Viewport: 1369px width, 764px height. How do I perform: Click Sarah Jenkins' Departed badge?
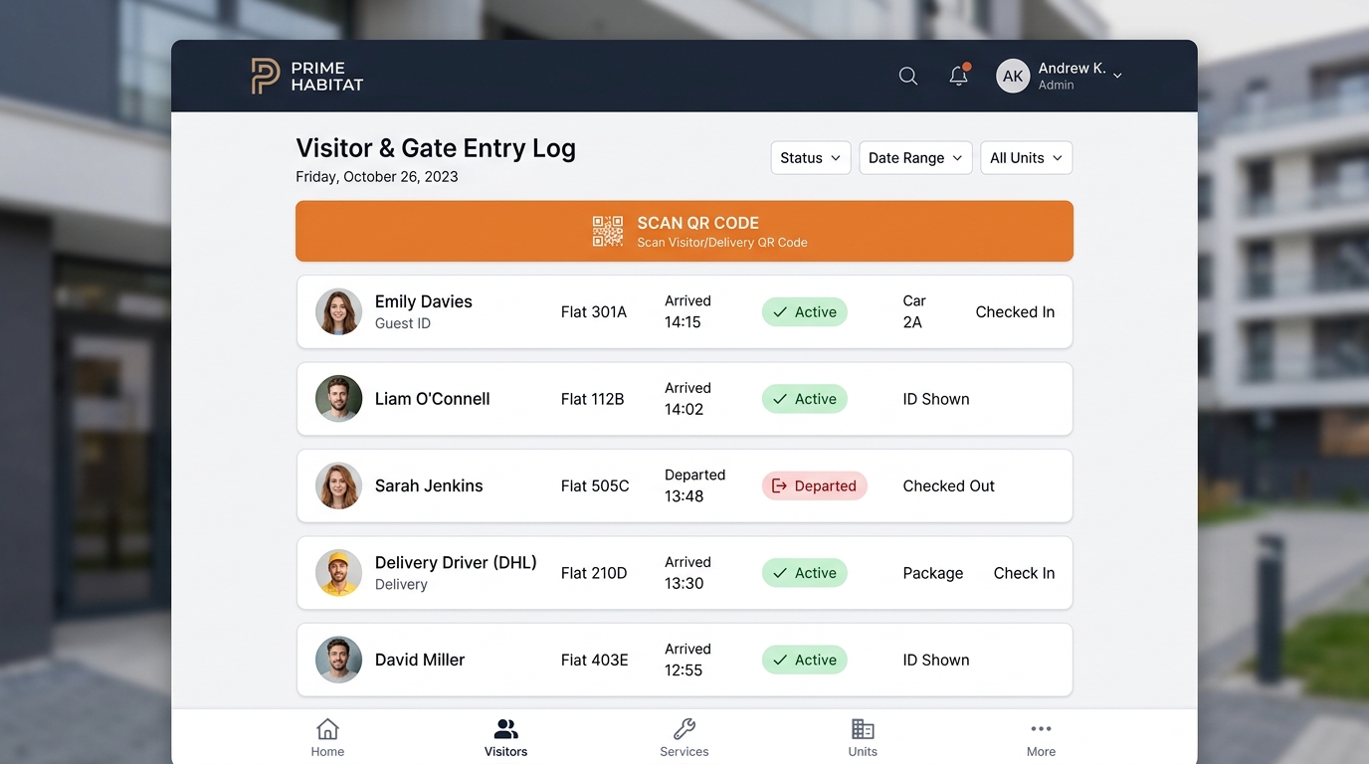(815, 486)
